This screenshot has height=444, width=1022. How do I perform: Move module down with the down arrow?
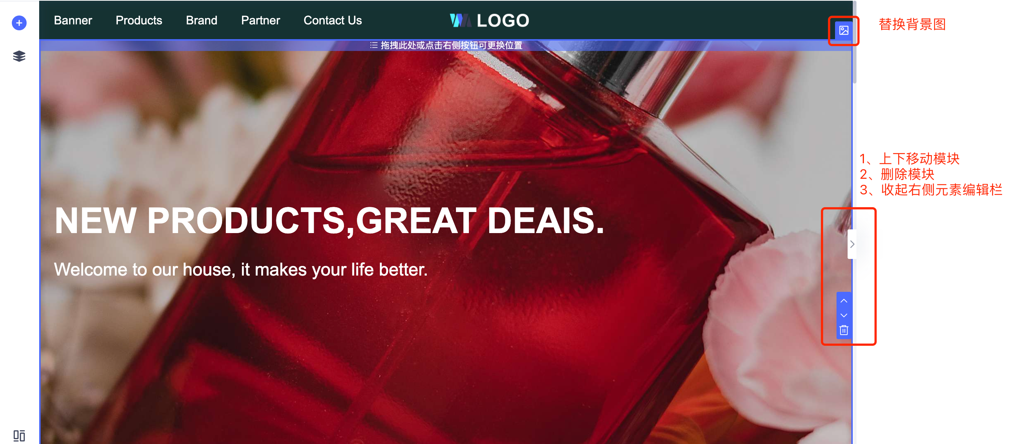tap(844, 315)
